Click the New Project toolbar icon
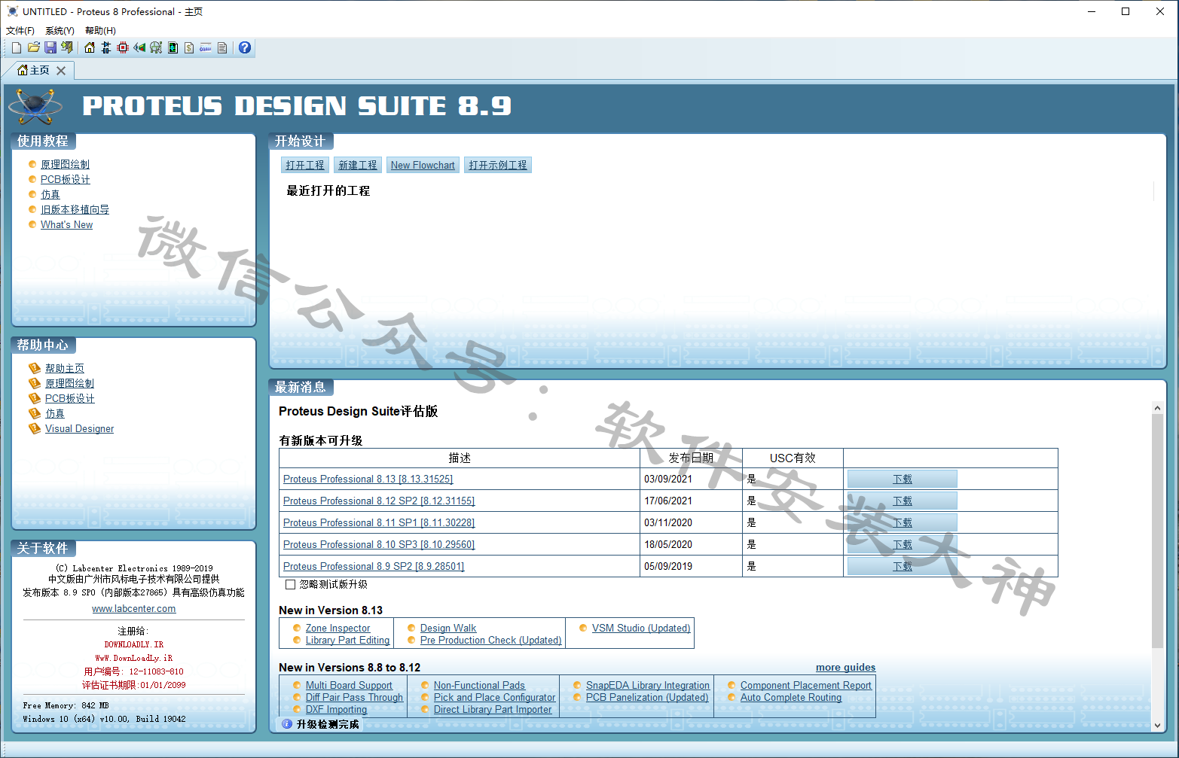1179x758 pixels. (x=17, y=47)
